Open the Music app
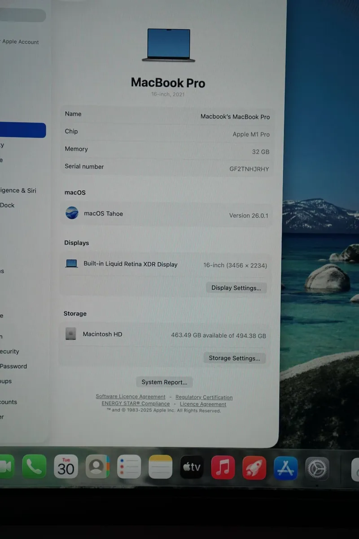359x539 pixels. pos(223,468)
